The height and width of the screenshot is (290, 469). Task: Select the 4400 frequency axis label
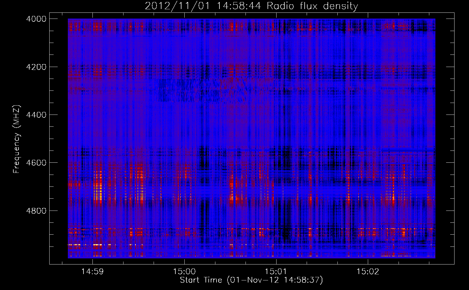tap(36, 115)
